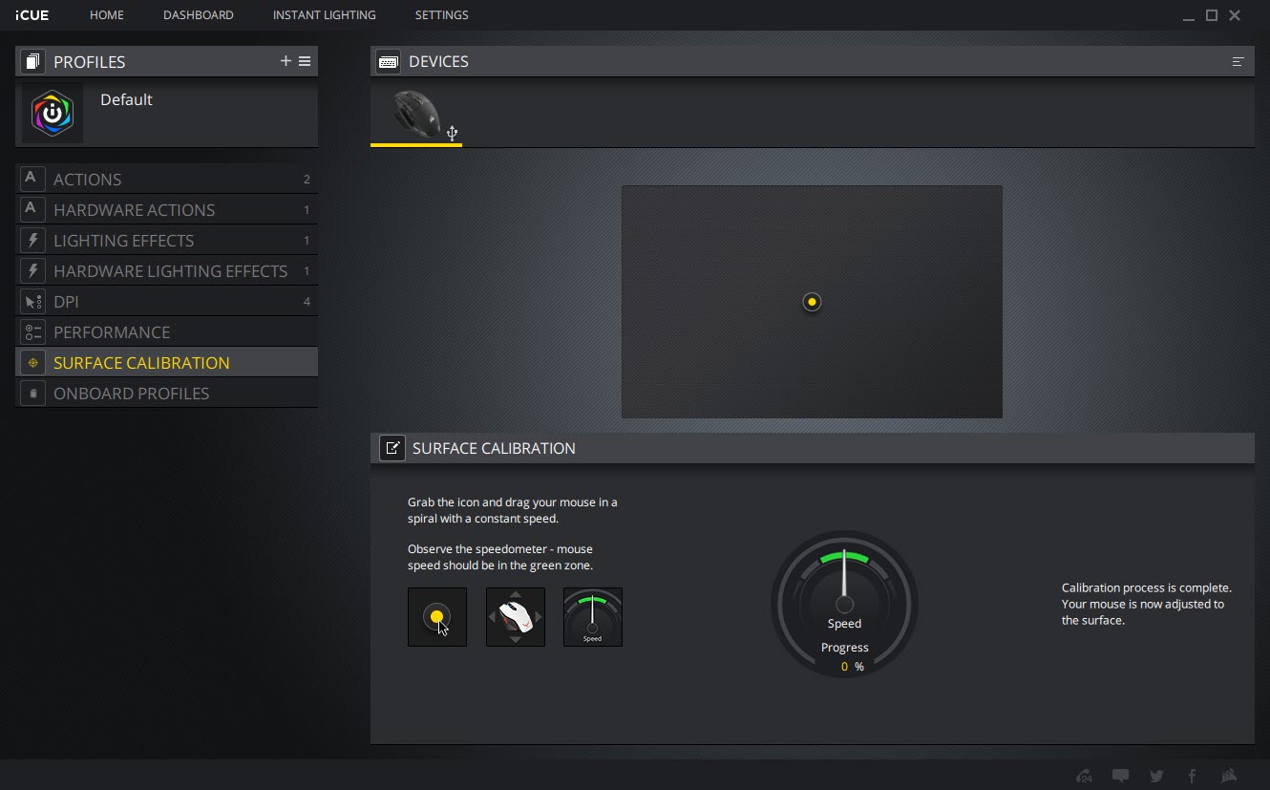Open the Twitter icon in footer
Image resolution: width=1270 pixels, height=790 pixels.
(1156, 776)
